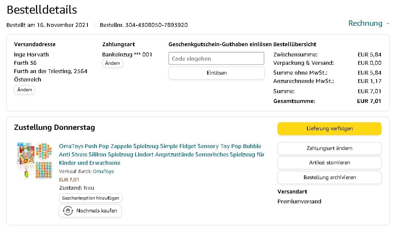The image size is (396, 231).
Task: Click the item price EUR 7,01
Action: [69, 180]
